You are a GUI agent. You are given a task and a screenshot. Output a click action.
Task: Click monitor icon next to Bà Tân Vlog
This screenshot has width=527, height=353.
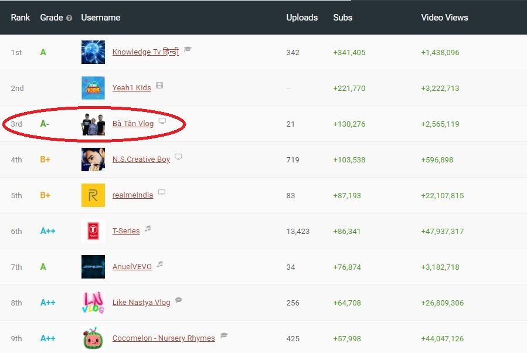coord(162,121)
